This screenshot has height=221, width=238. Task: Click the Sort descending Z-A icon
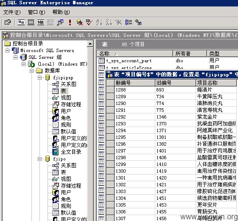109,22
